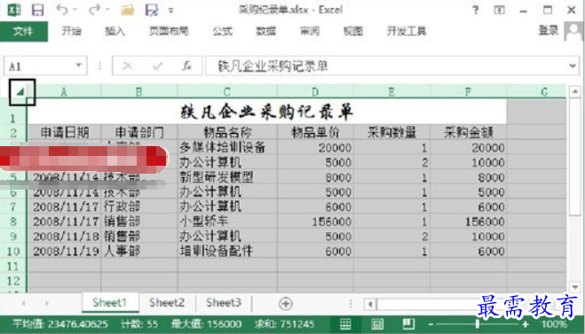Click the Excel application icon

[x=14, y=10]
